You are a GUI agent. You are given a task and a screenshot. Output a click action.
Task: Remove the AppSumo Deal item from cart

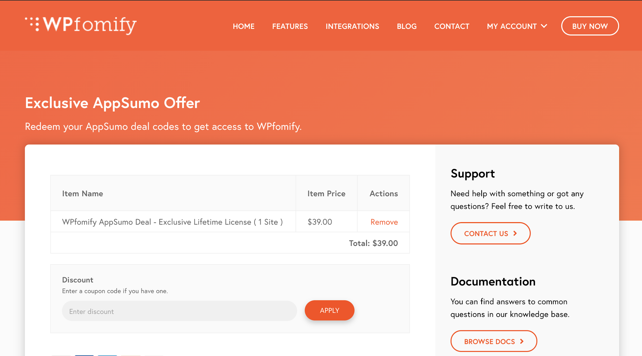[384, 222]
